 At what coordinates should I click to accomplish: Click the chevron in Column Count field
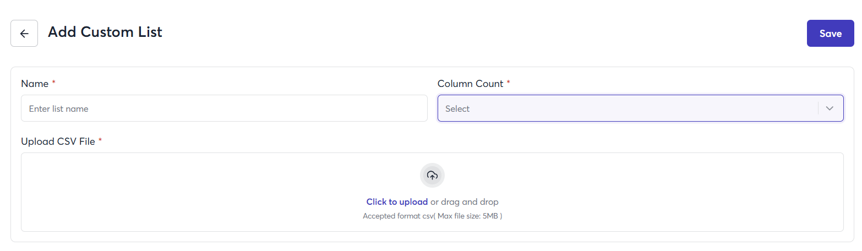point(830,108)
